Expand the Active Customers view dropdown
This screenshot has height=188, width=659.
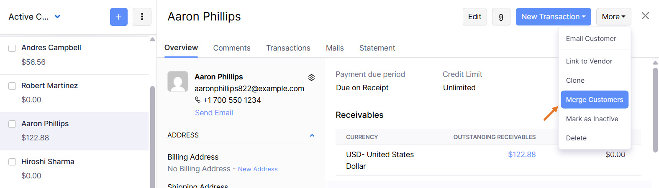(x=57, y=17)
